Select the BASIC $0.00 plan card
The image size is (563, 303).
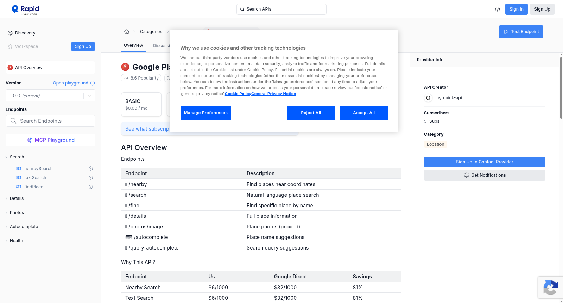coord(141,105)
